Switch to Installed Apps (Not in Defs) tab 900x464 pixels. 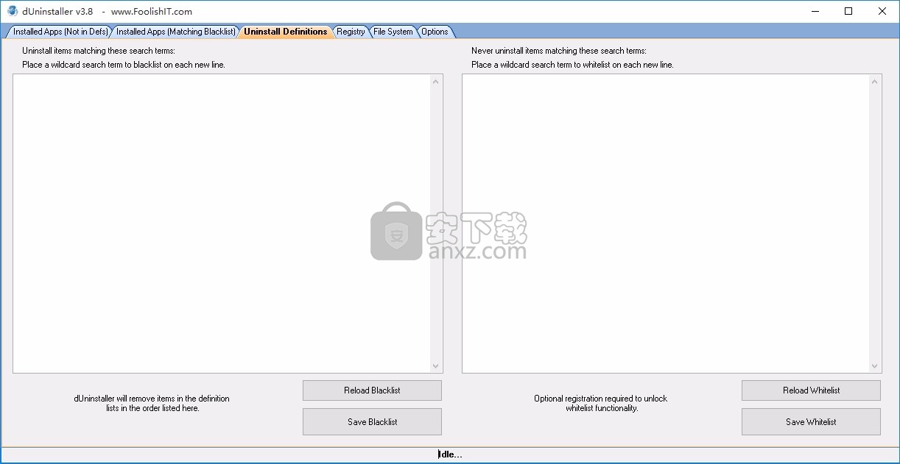click(x=60, y=32)
